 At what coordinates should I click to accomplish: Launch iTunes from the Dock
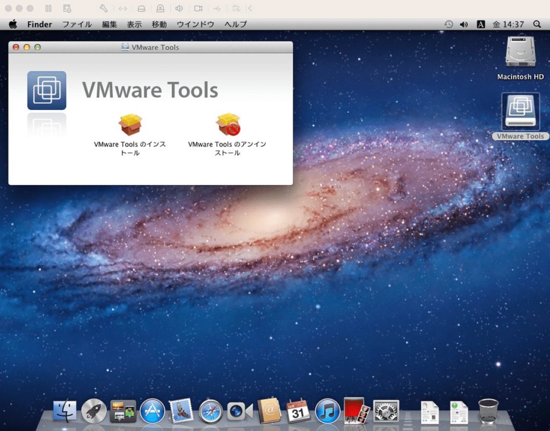[x=327, y=410]
